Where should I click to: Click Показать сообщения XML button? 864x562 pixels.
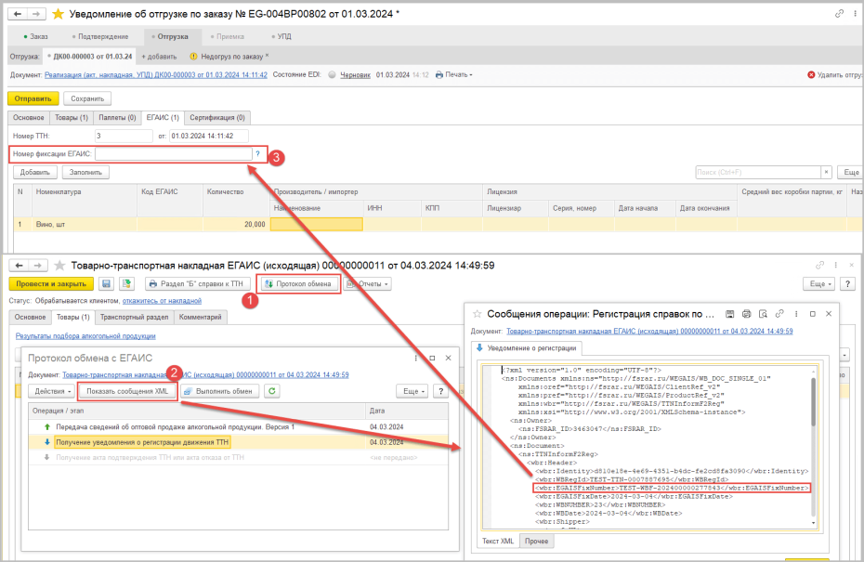pyautogui.click(x=127, y=391)
